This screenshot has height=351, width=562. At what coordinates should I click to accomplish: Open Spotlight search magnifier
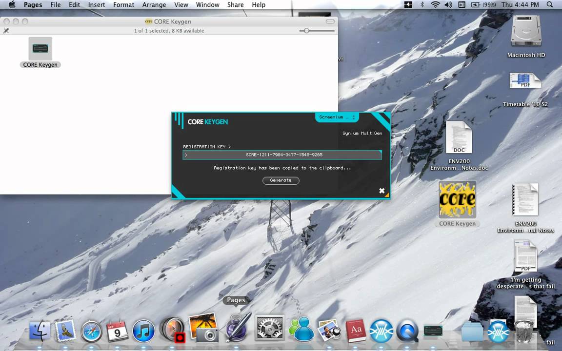pyautogui.click(x=549, y=5)
